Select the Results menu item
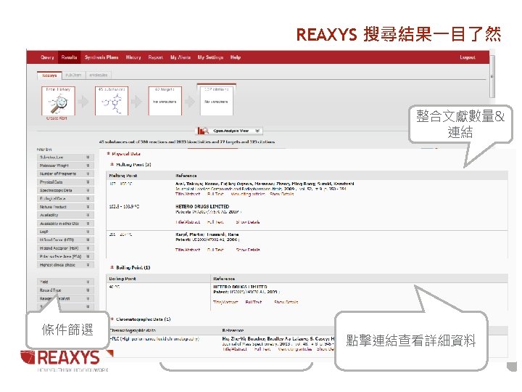The width and height of the screenshot is (522, 392). click(x=69, y=57)
